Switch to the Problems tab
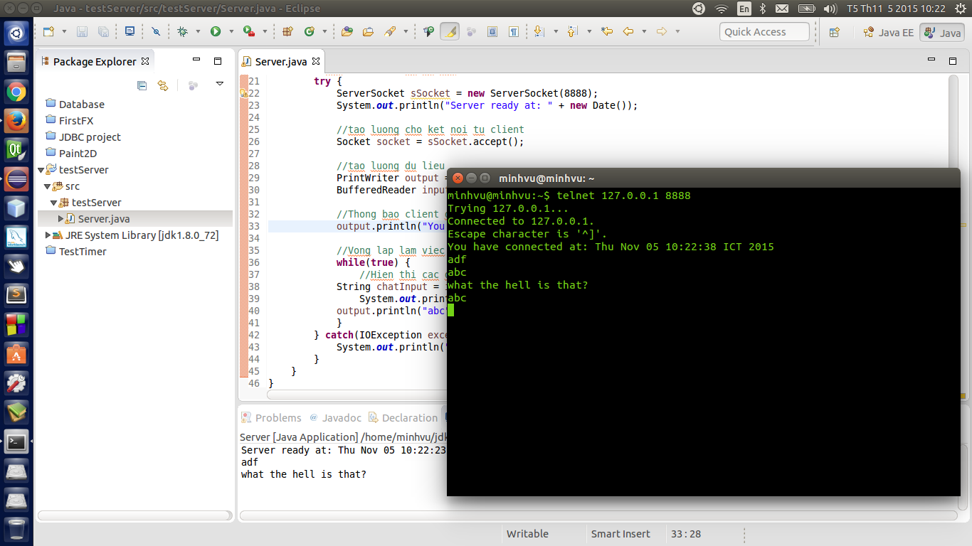972x546 pixels. coord(278,418)
